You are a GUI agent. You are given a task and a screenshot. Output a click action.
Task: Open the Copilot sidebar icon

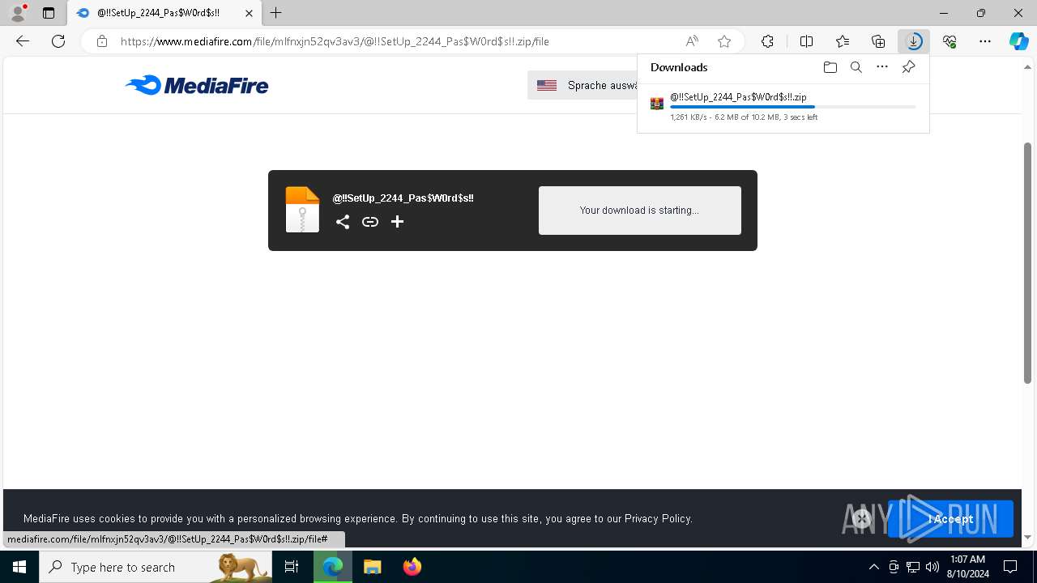pos(1019,41)
